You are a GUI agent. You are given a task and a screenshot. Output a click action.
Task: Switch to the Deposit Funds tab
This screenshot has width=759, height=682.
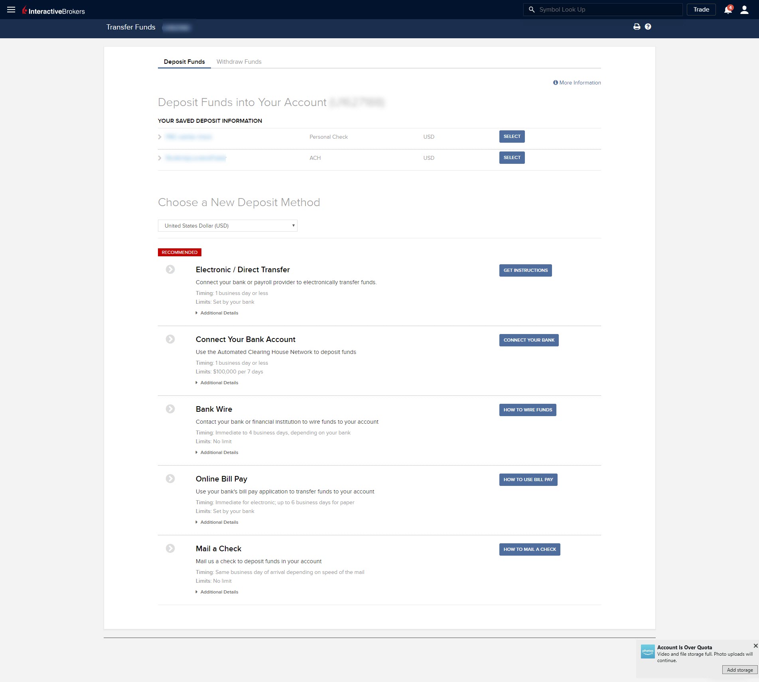tap(184, 62)
